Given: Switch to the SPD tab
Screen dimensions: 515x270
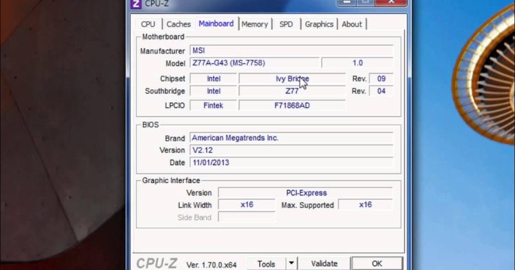Looking at the screenshot, I should (286, 24).
